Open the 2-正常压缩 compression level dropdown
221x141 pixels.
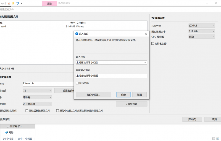point(37,104)
